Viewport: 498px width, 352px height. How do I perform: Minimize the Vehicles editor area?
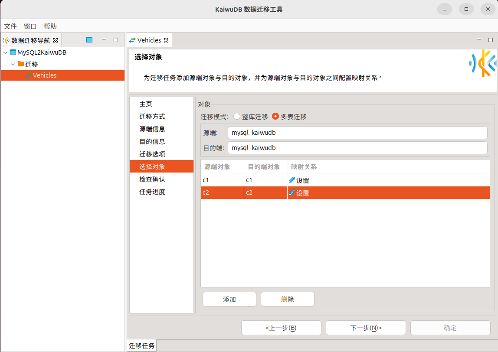(478, 39)
